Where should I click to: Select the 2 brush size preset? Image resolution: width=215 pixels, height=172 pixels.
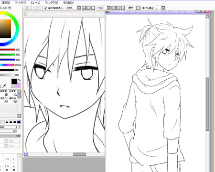tap(14, 158)
